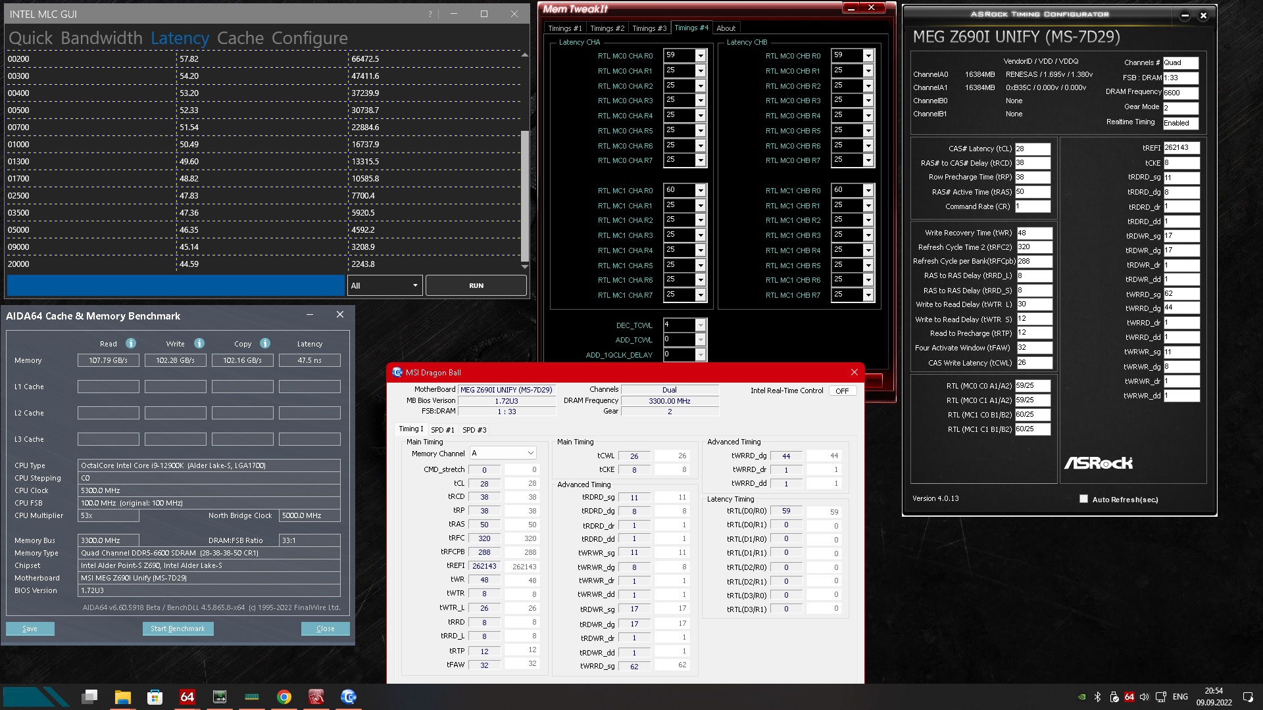Click the volume speaker tray icon
1263x710 pixels.
click(1145, 697)
